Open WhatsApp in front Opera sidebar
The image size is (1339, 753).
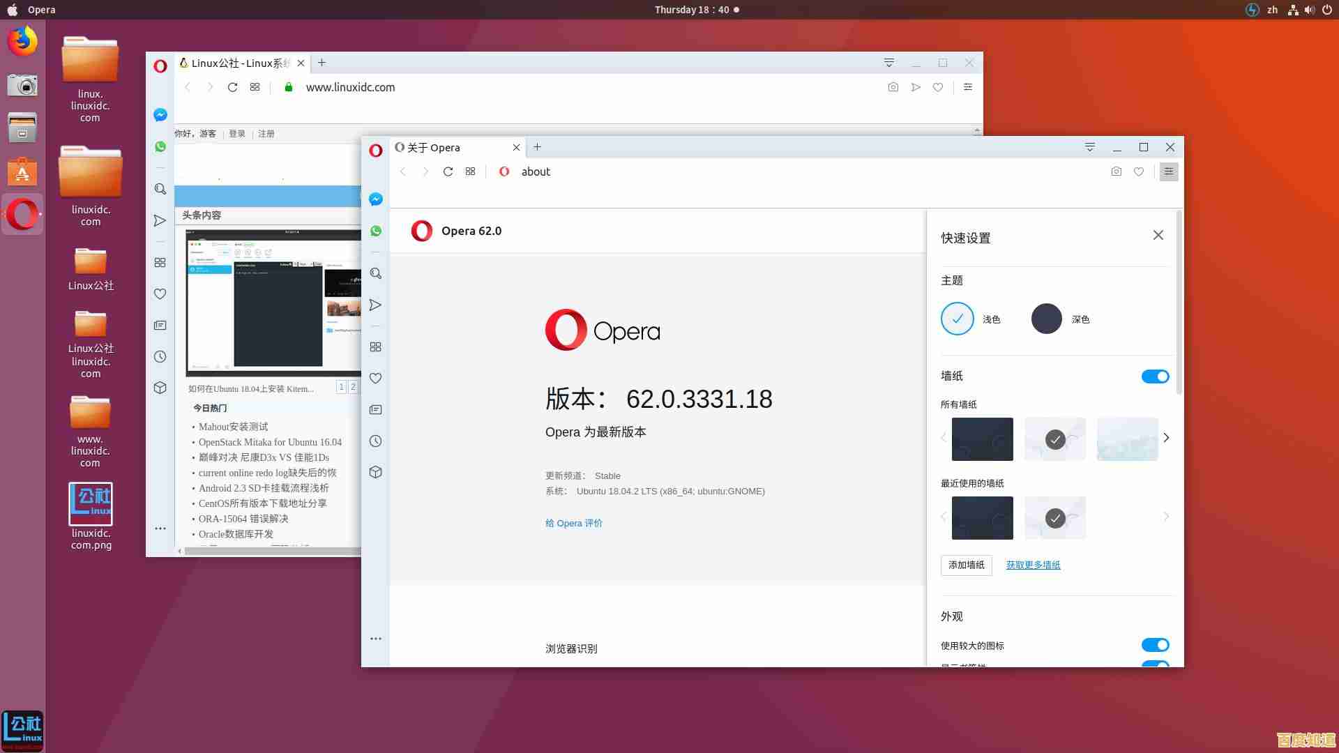(x=375, y=231)
